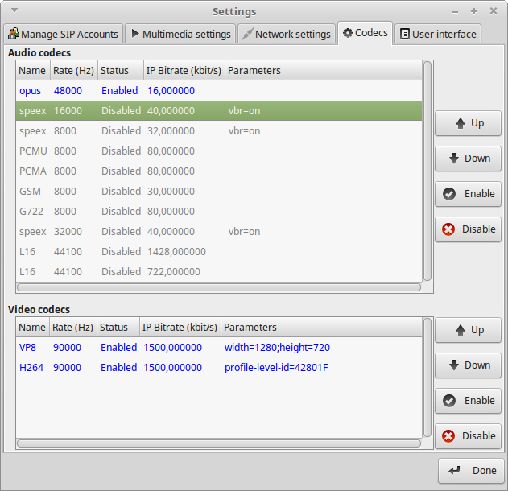
Task: Click audio codecs horizontal scrollbar
Action: [x=218, y=287]
